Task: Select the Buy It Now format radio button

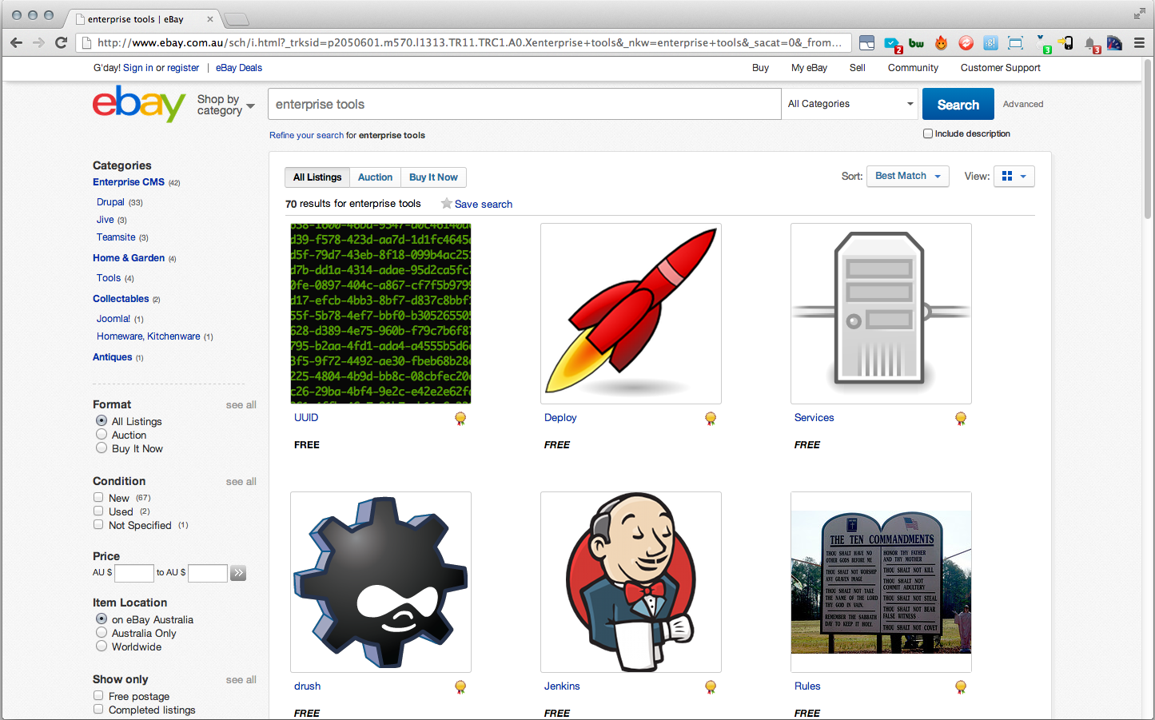Action: click(102, 448)
